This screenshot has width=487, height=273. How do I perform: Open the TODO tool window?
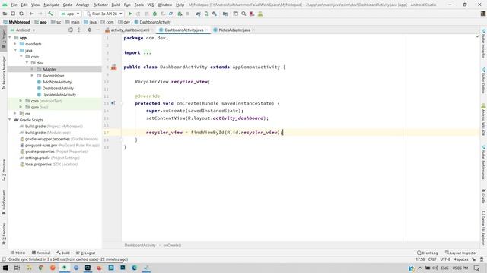pos(18,253)
